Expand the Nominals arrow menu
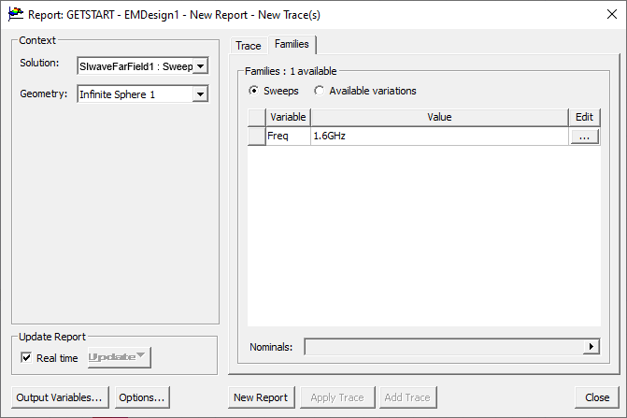Screen dimensions: 627x418 point(591,346)
